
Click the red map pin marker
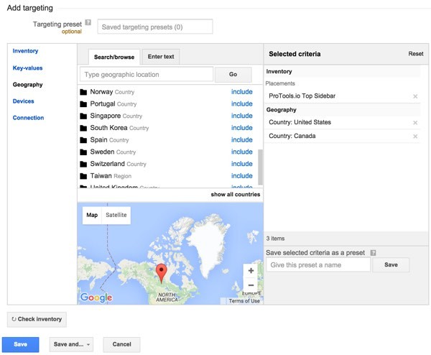162,272
